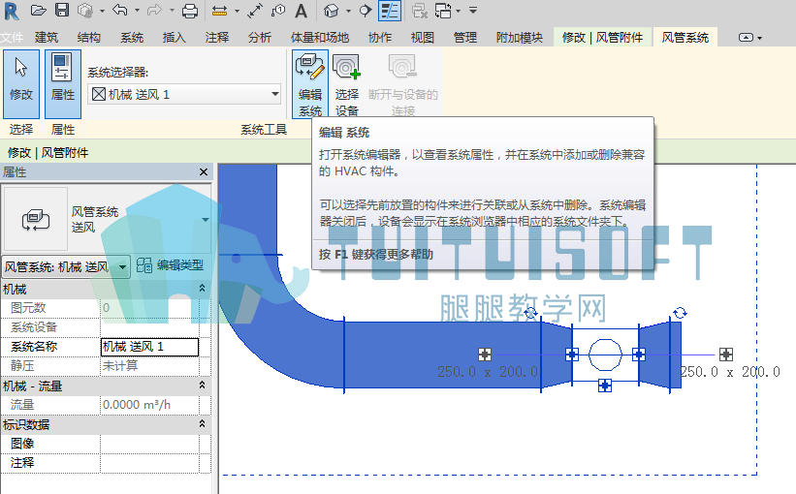Select the Text tool icon
This screenshot has height=494, width=796.
(x=301, y=11)
